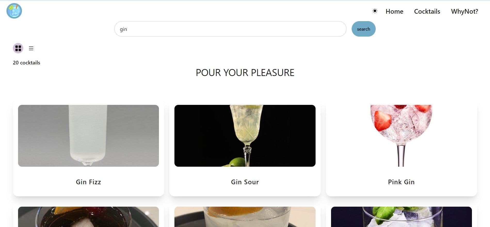Screen dimensions: 490x227
Task: Open the Gin Fizz image thumbnail
Action: [x=89, y=136]
